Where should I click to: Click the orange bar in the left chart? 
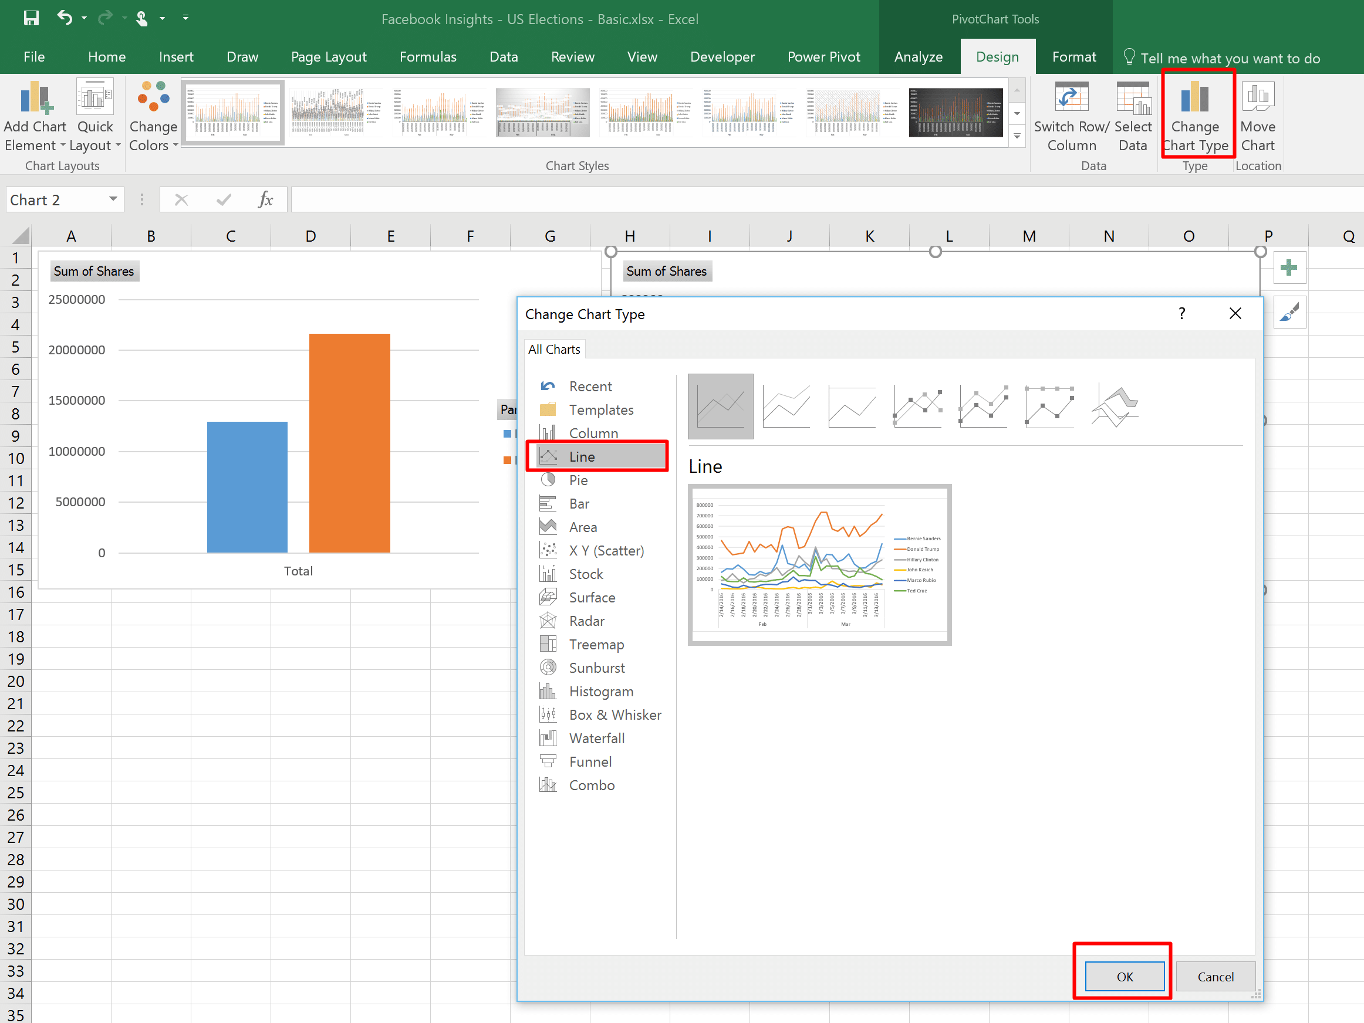point(350,443)
